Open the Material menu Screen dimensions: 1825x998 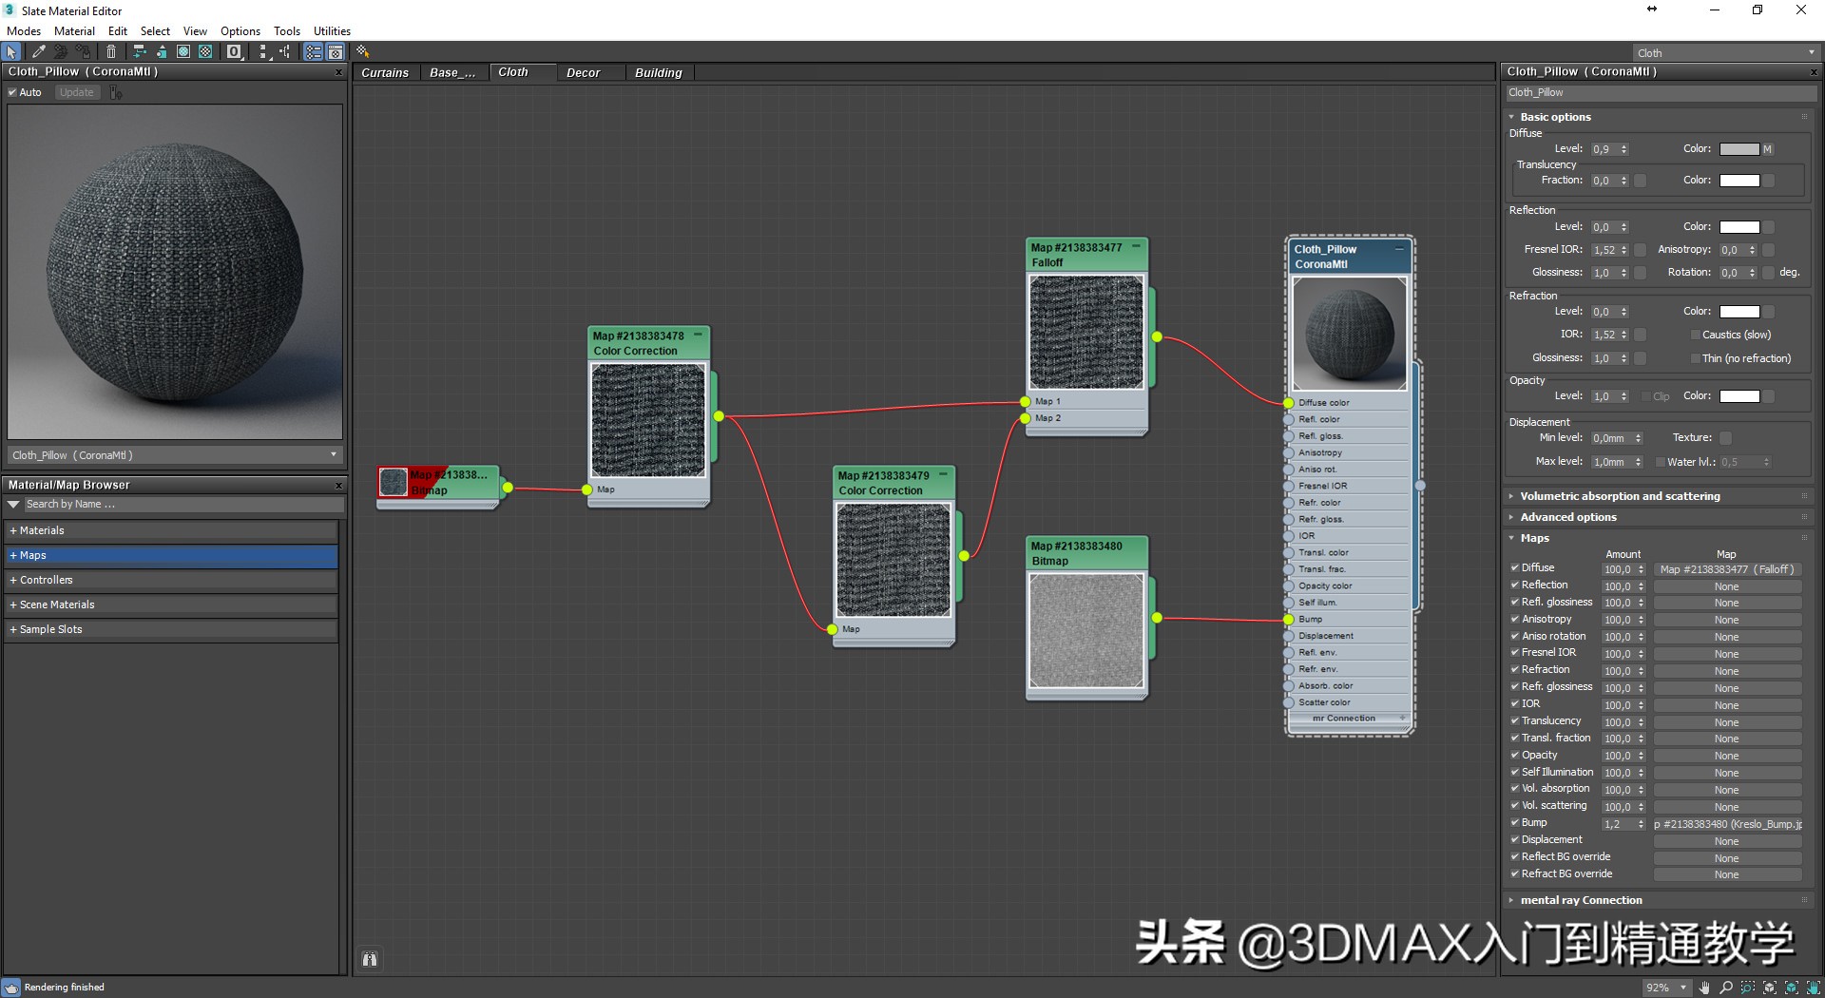(74, 30)
